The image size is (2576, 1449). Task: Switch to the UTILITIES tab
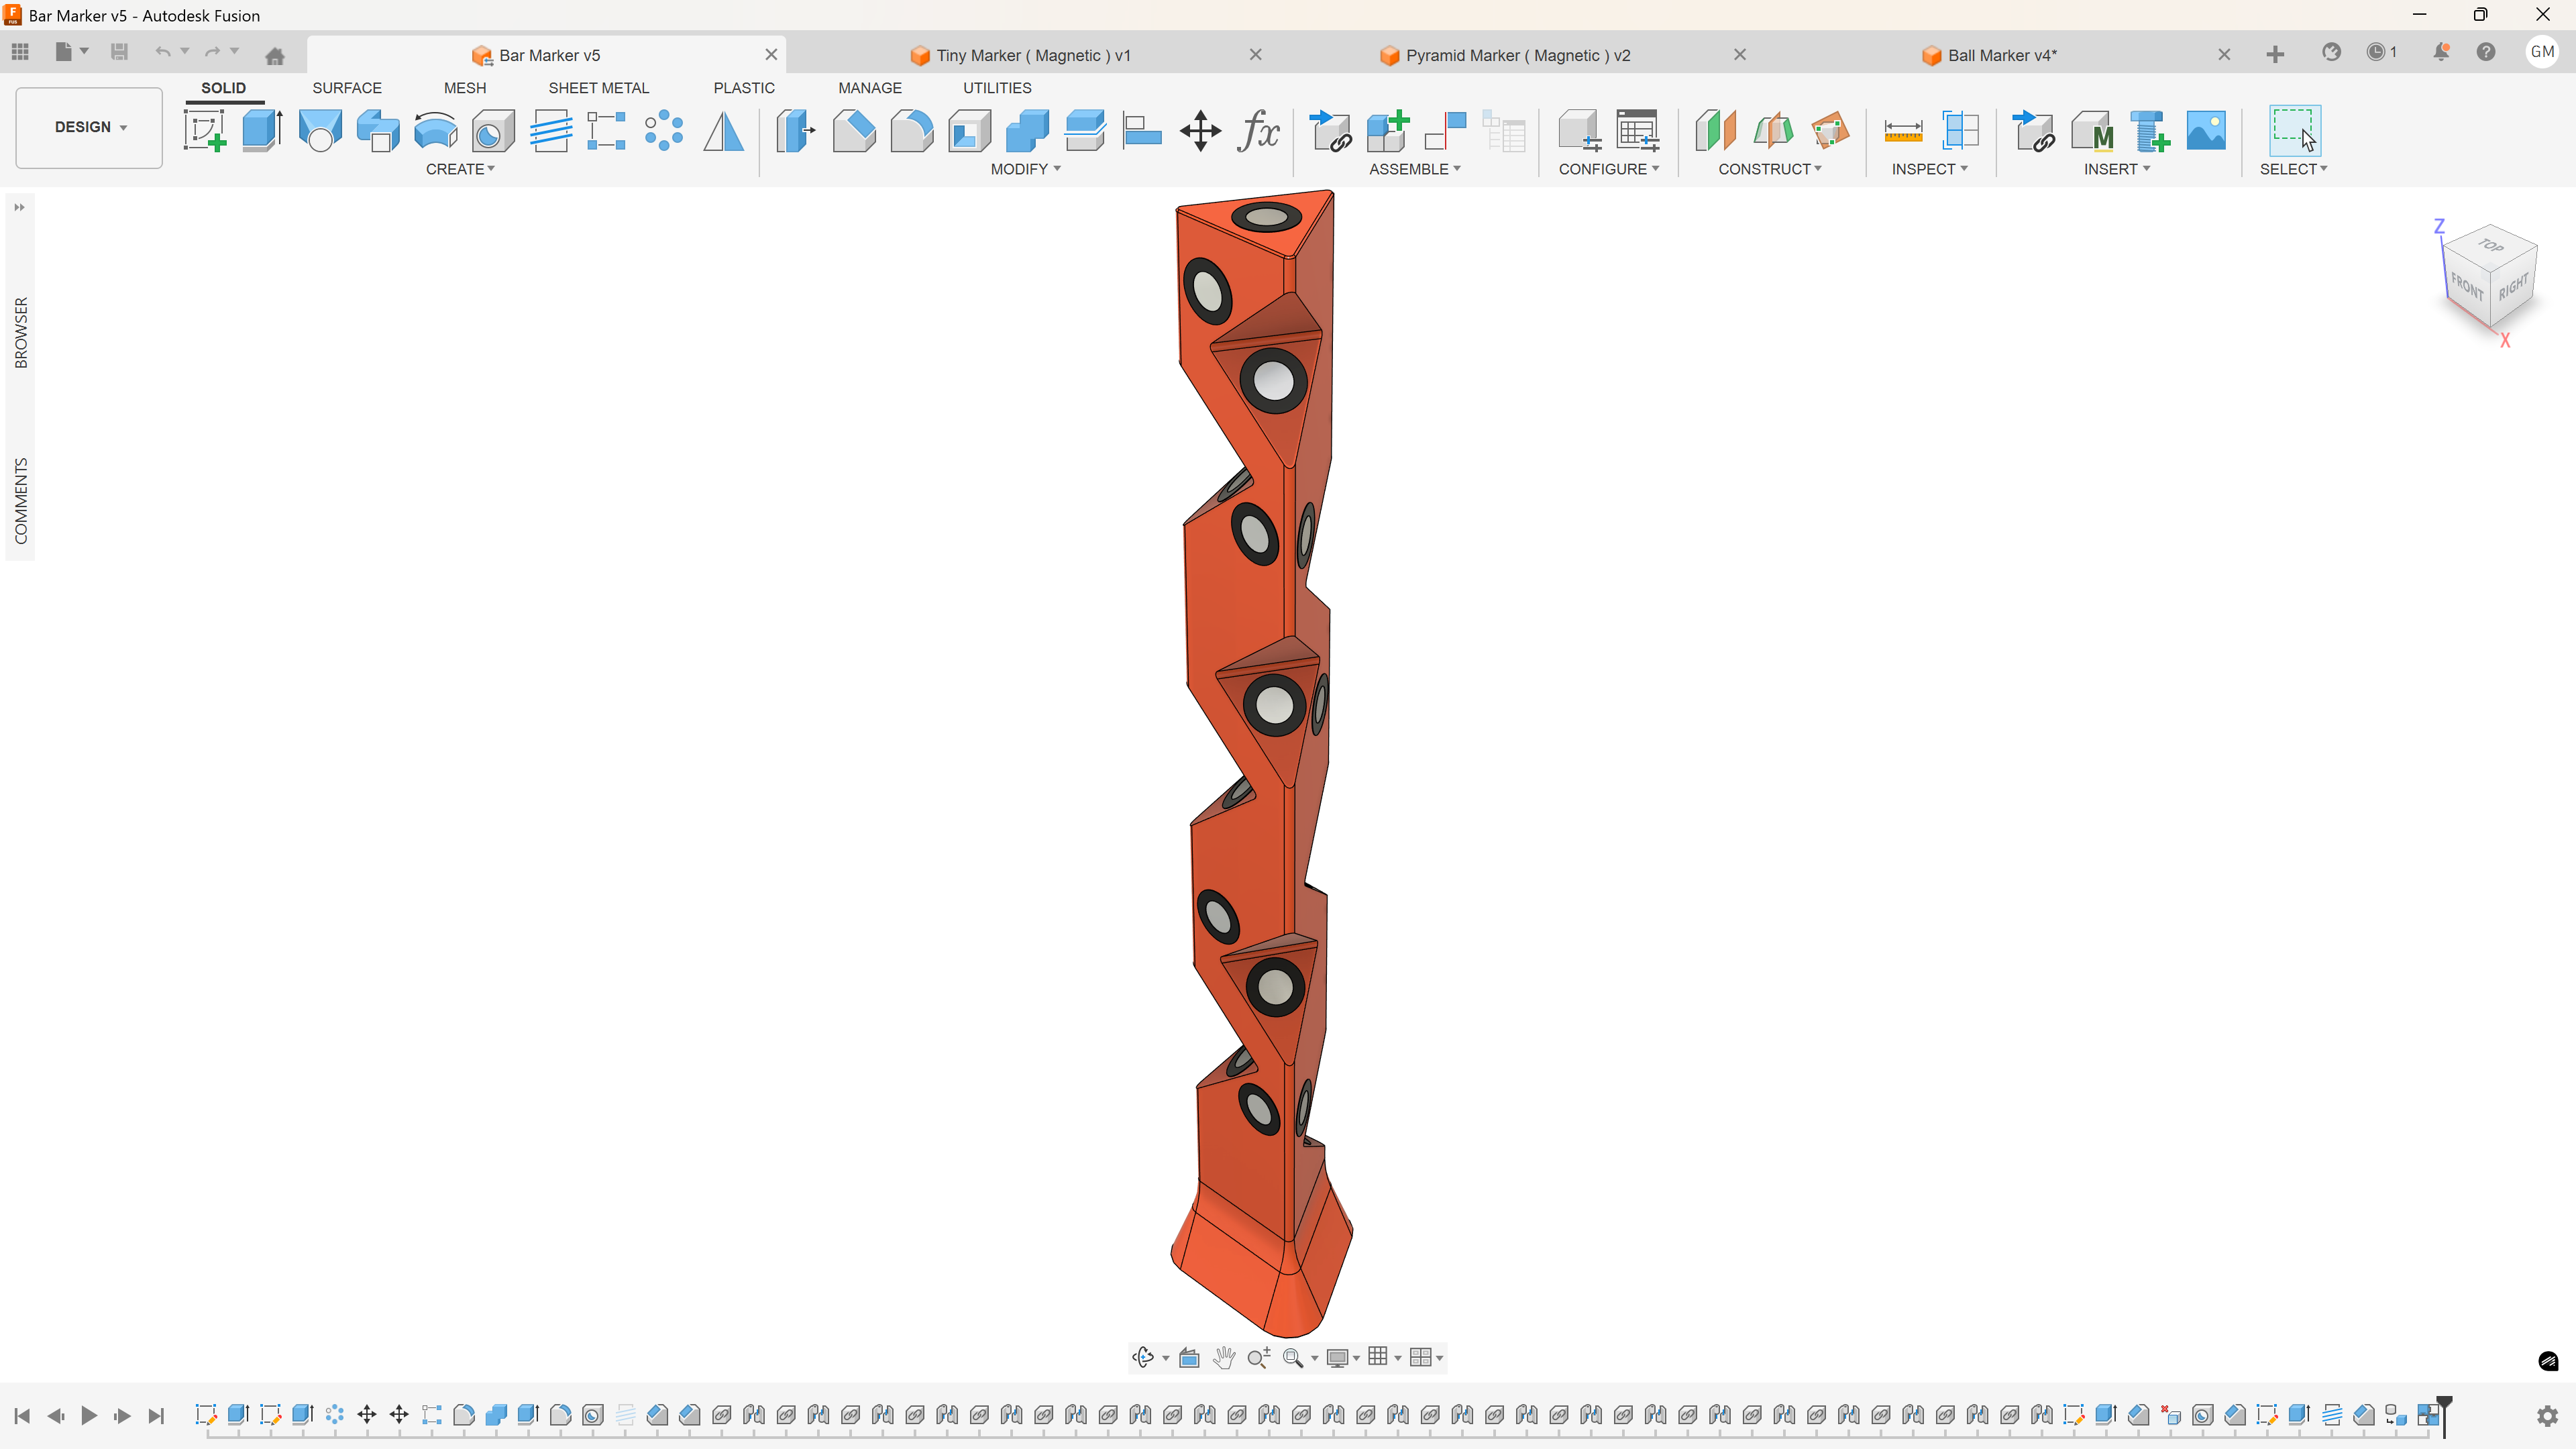coord(997,88)
